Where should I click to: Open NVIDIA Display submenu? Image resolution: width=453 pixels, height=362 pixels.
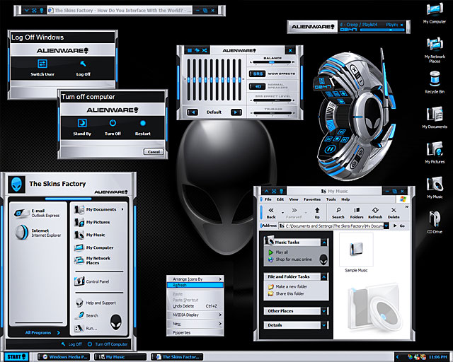pyautogui.click(x=195, y=315)
